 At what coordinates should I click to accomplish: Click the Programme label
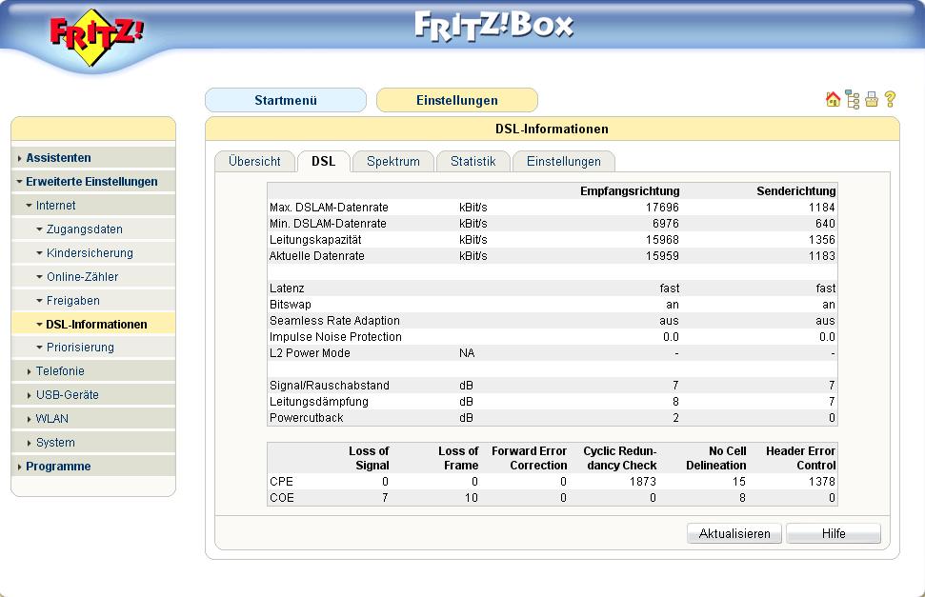coord(58,466)
